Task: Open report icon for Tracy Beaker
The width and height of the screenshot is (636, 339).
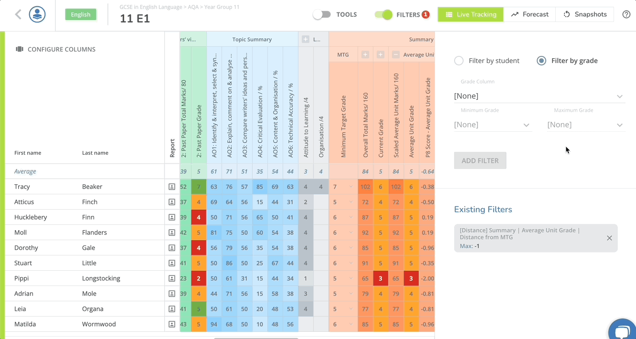Action: click(x=172, y=187)
